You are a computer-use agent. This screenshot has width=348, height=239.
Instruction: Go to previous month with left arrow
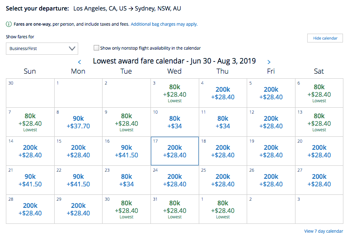point(79,62)
